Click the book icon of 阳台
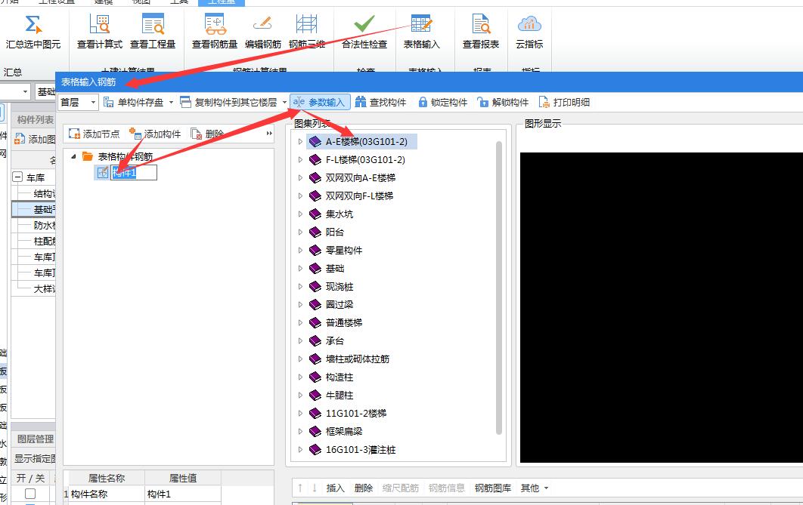The width and height of the screenshot is (803, 505). coord(315,232)
